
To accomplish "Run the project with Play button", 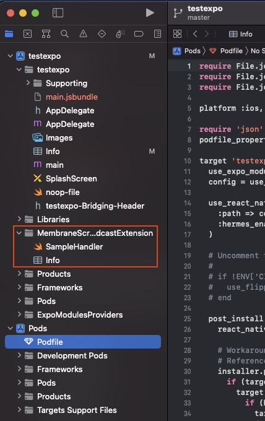I will tap(150, 12).
